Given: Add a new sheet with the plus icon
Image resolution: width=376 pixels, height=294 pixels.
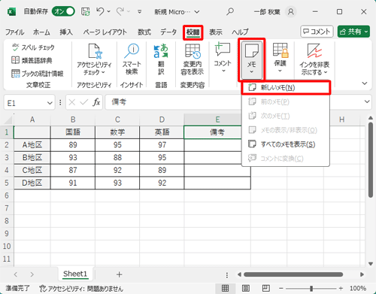Looking at the screenshot, I should pyautogui.click(x=120, y=274).
